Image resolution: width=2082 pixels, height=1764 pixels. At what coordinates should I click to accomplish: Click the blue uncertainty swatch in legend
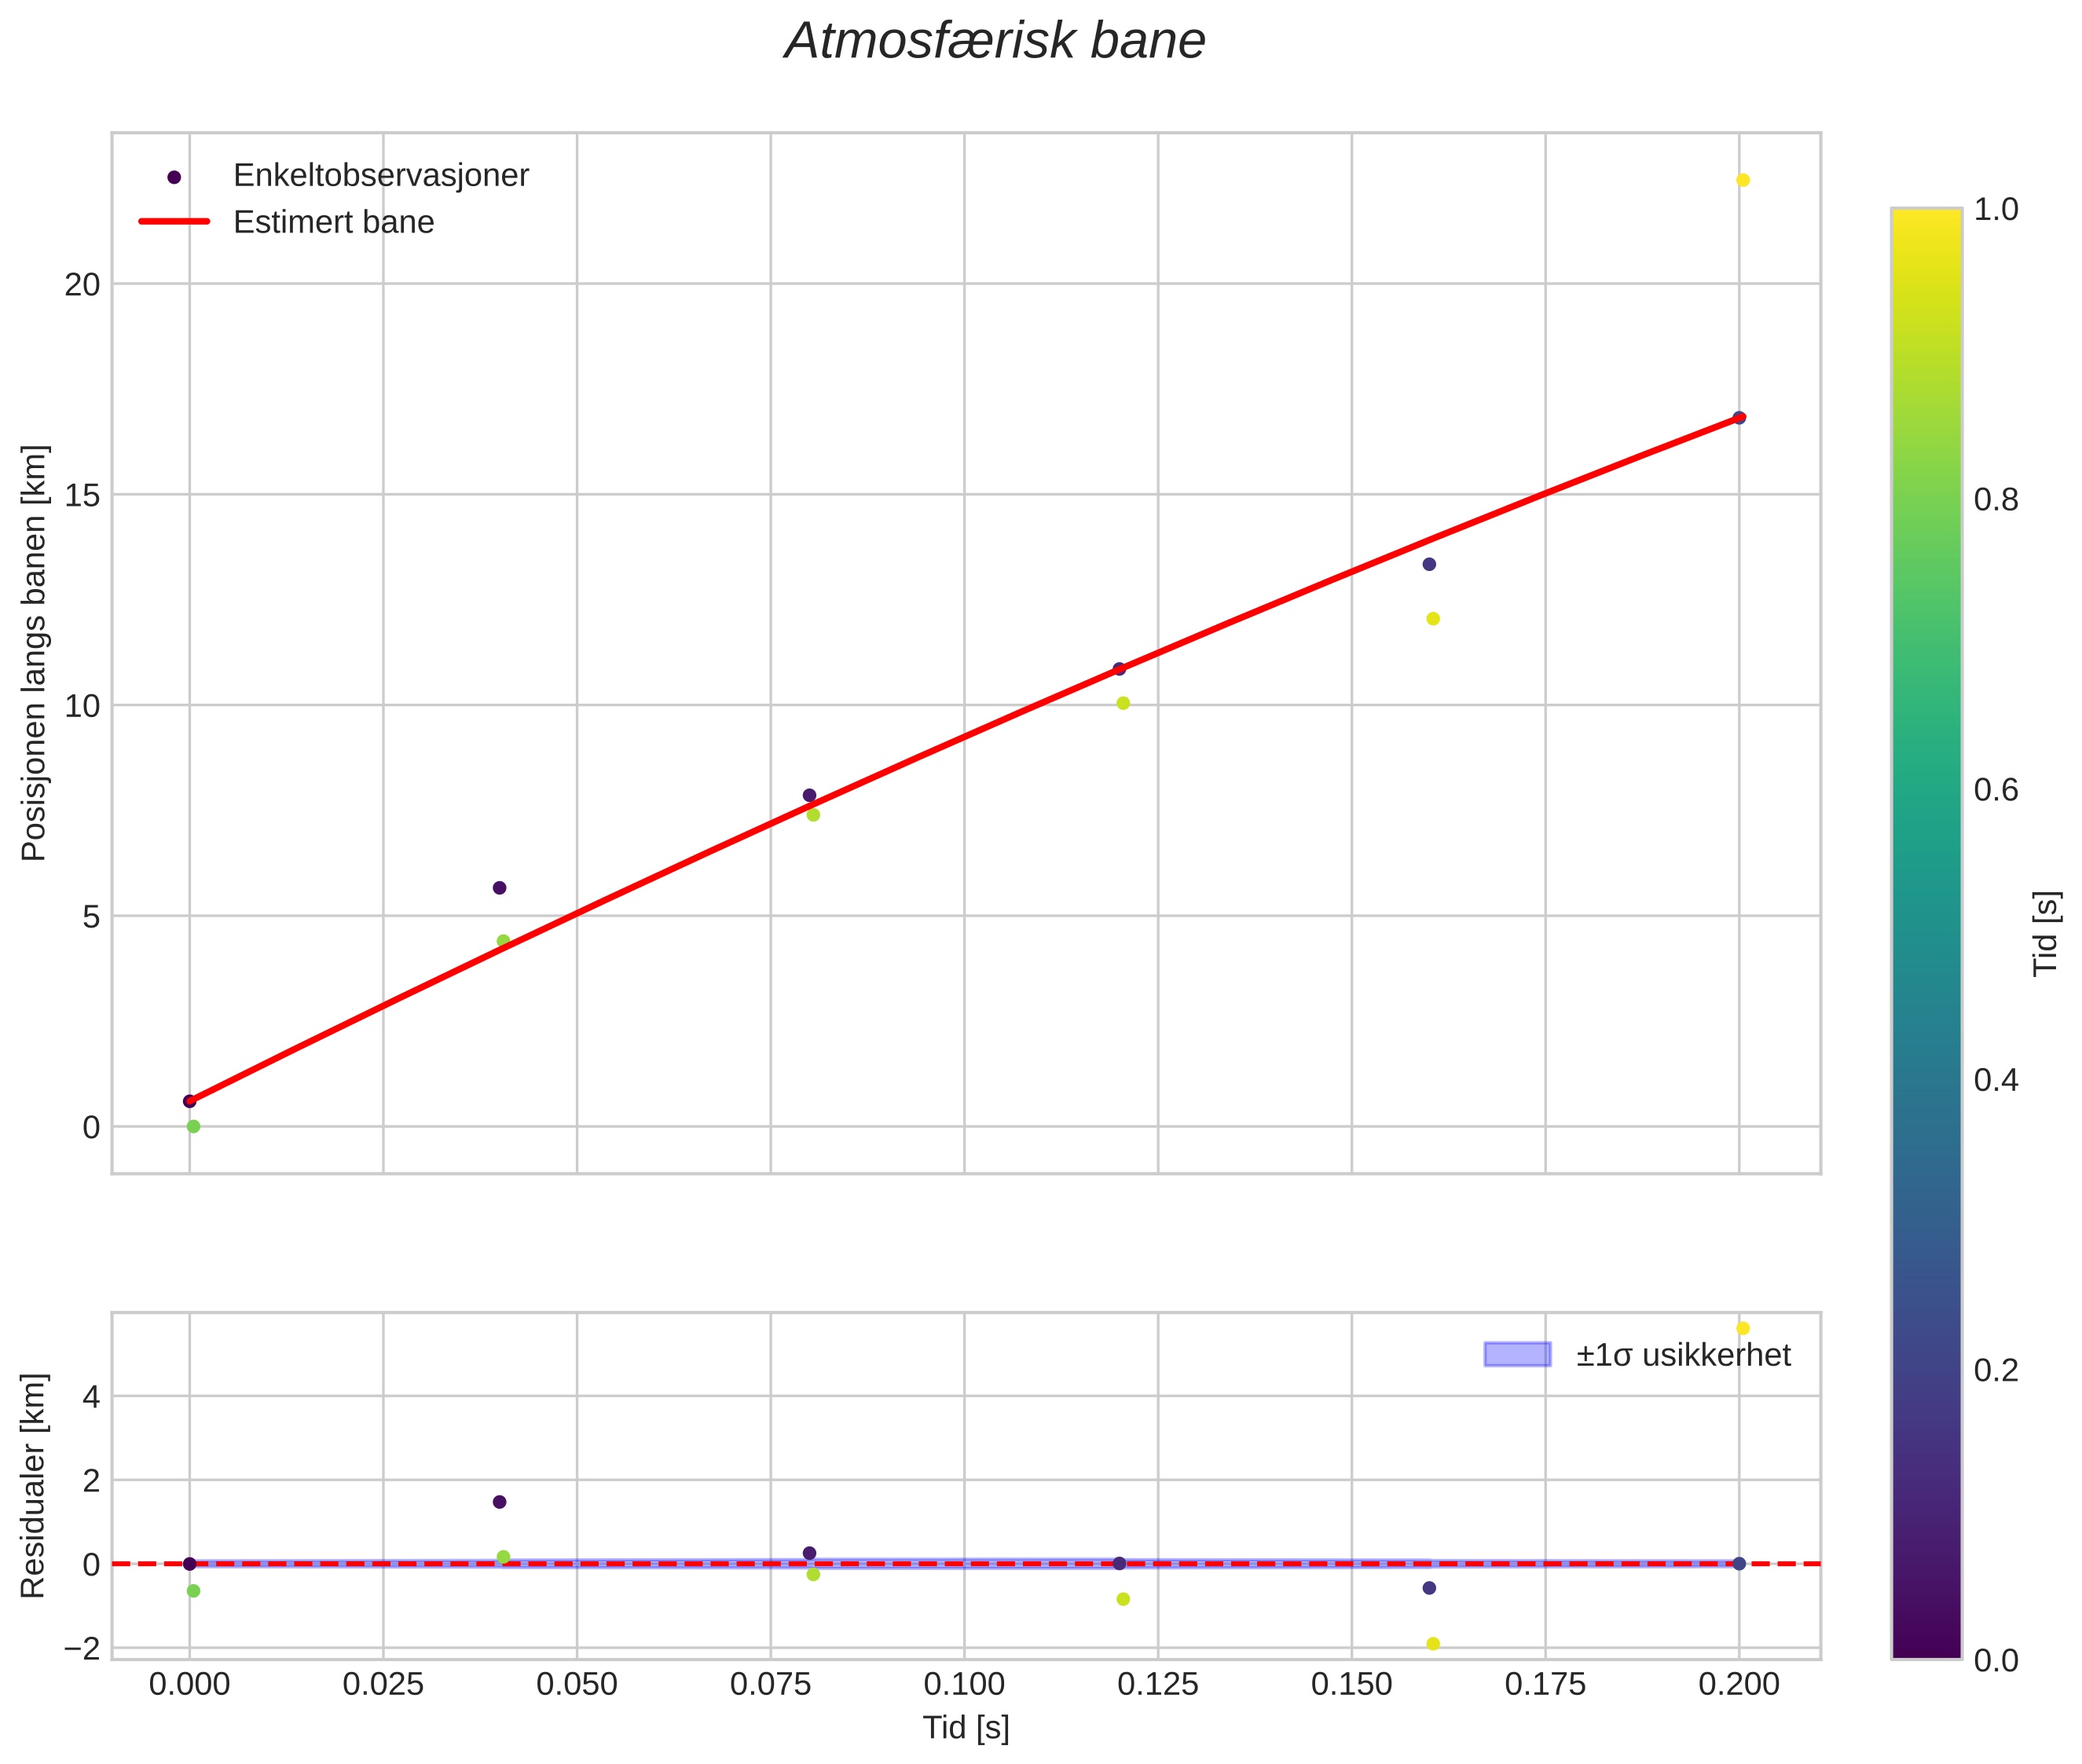[x=1517, y=1355]
